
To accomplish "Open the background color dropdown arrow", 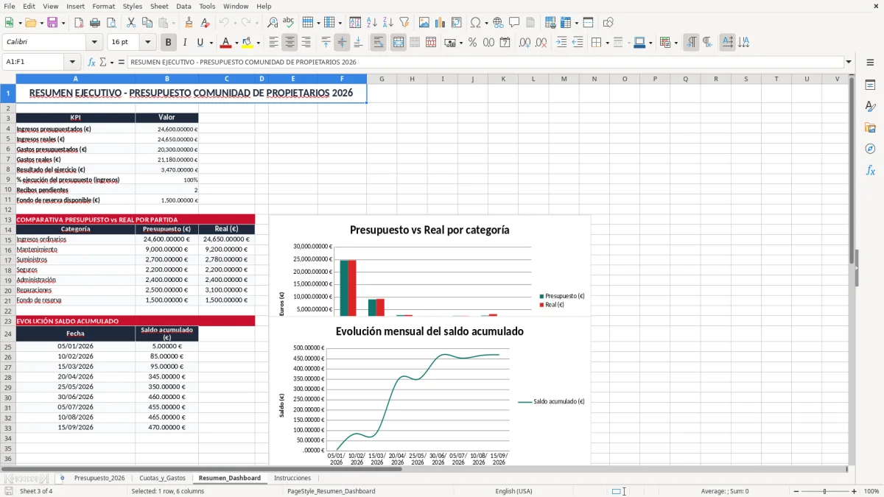I will click(x=257, y=43).
